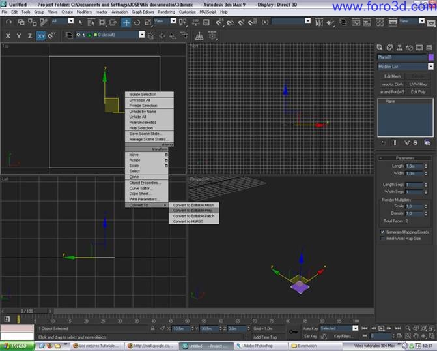This screenshot has height=351, width=437.
Task: Choose Convert to Editable Mesh
Action: pos(193,205)
